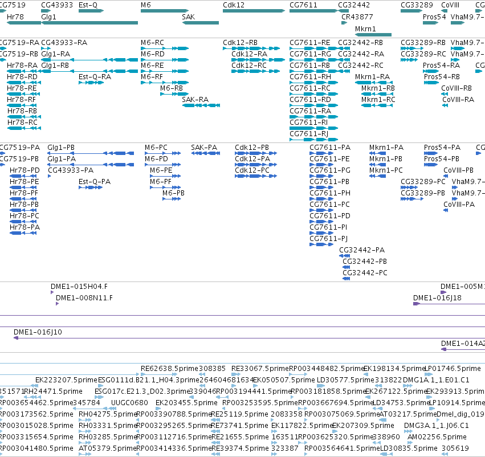Click BAC end DME1-015H04.F
This screenshot has width=485, height=457.
(79, 286)
